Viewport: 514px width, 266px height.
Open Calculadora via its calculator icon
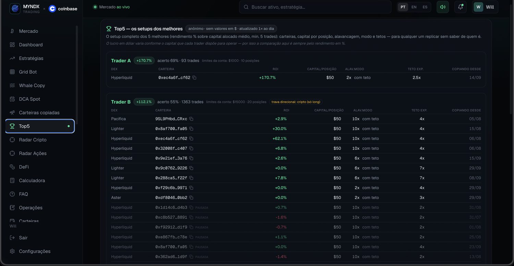(x=12, y=180)
